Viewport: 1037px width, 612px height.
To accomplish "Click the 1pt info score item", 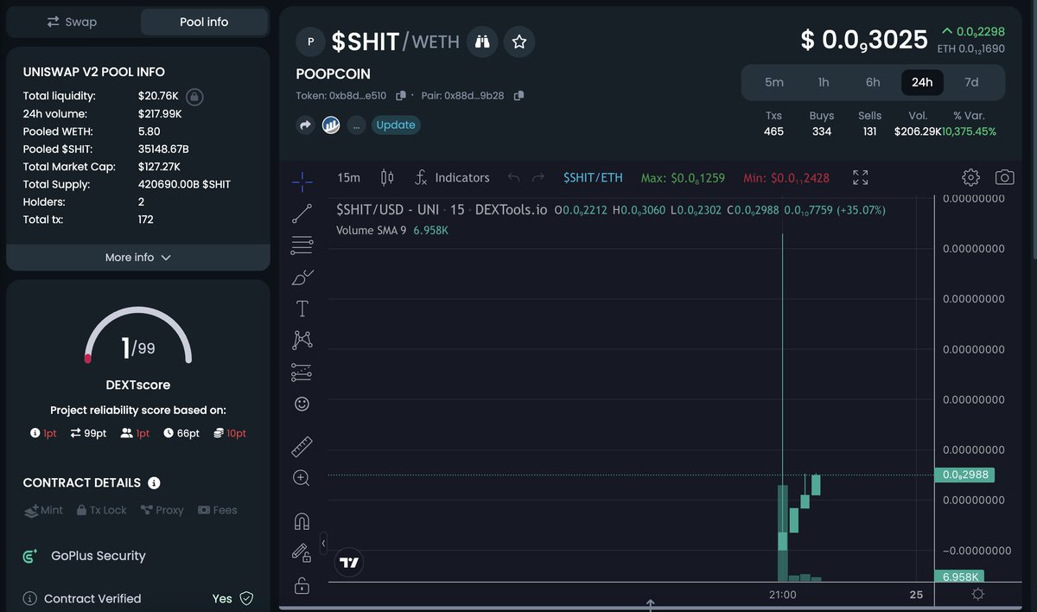I will (x=43, y=433).
